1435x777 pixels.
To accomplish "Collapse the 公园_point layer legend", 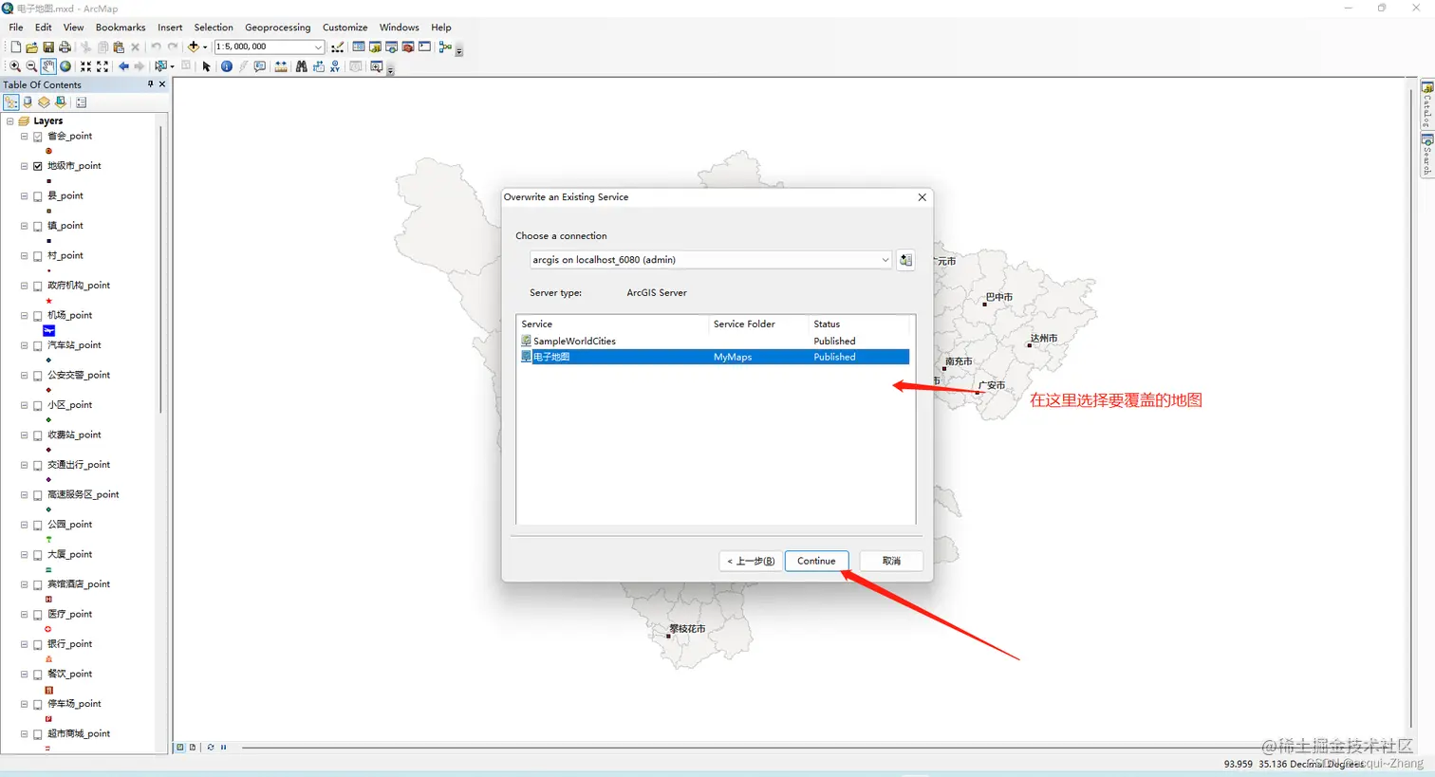I will [25, 525].
